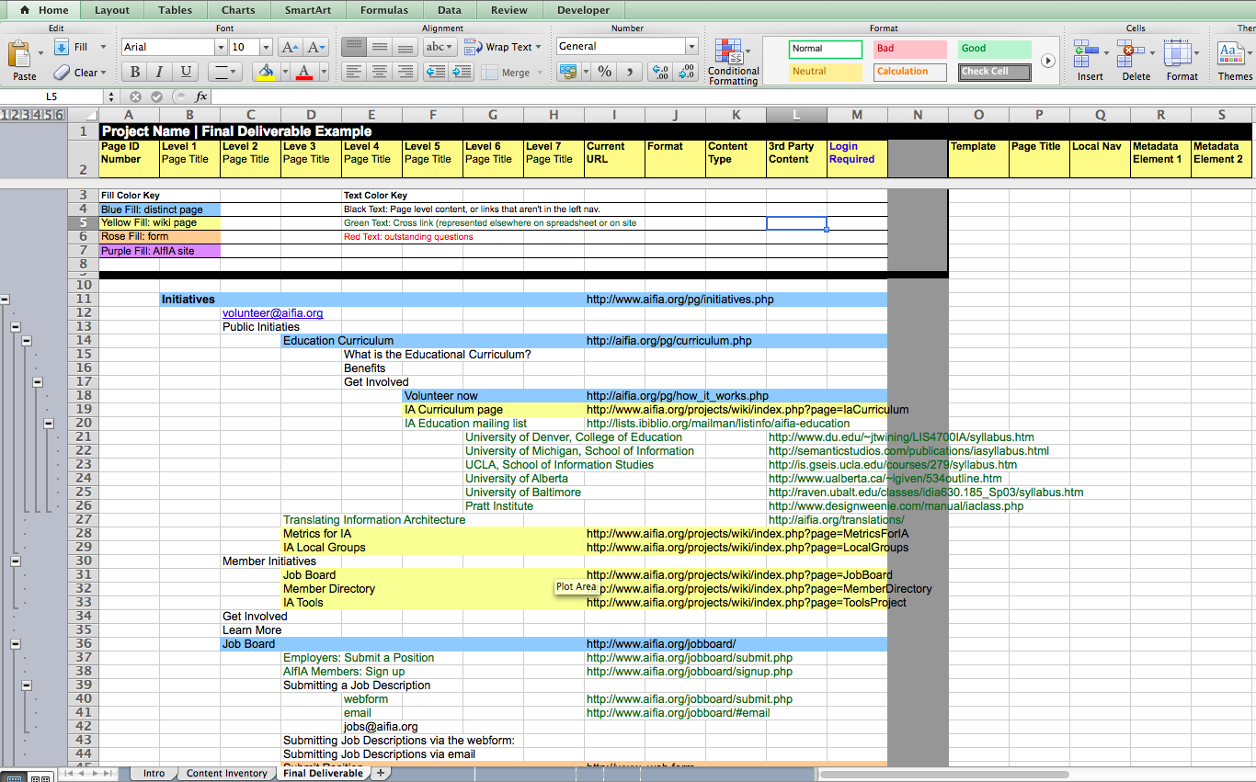This screenshot has width=1256, height=782.
Task: Center text horizontally
Action: point(379,72)
